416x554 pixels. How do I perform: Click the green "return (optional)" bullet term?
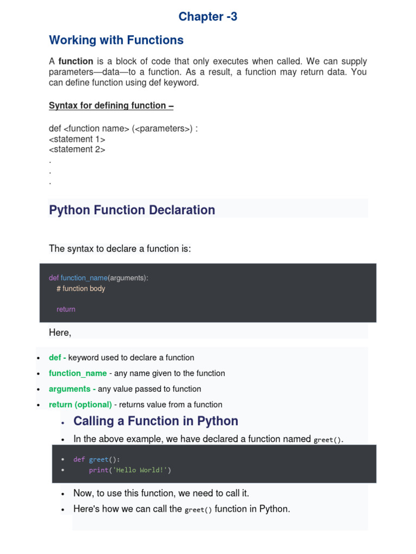(80, 405)
